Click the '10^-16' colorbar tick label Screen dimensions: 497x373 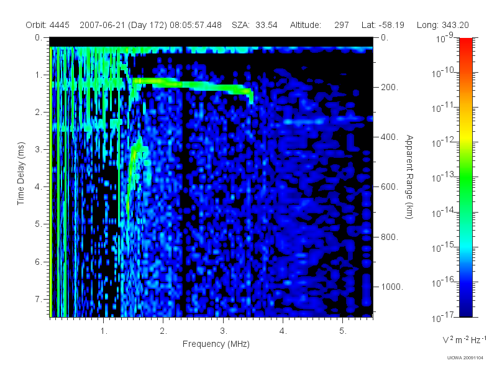tap(444, 283)
